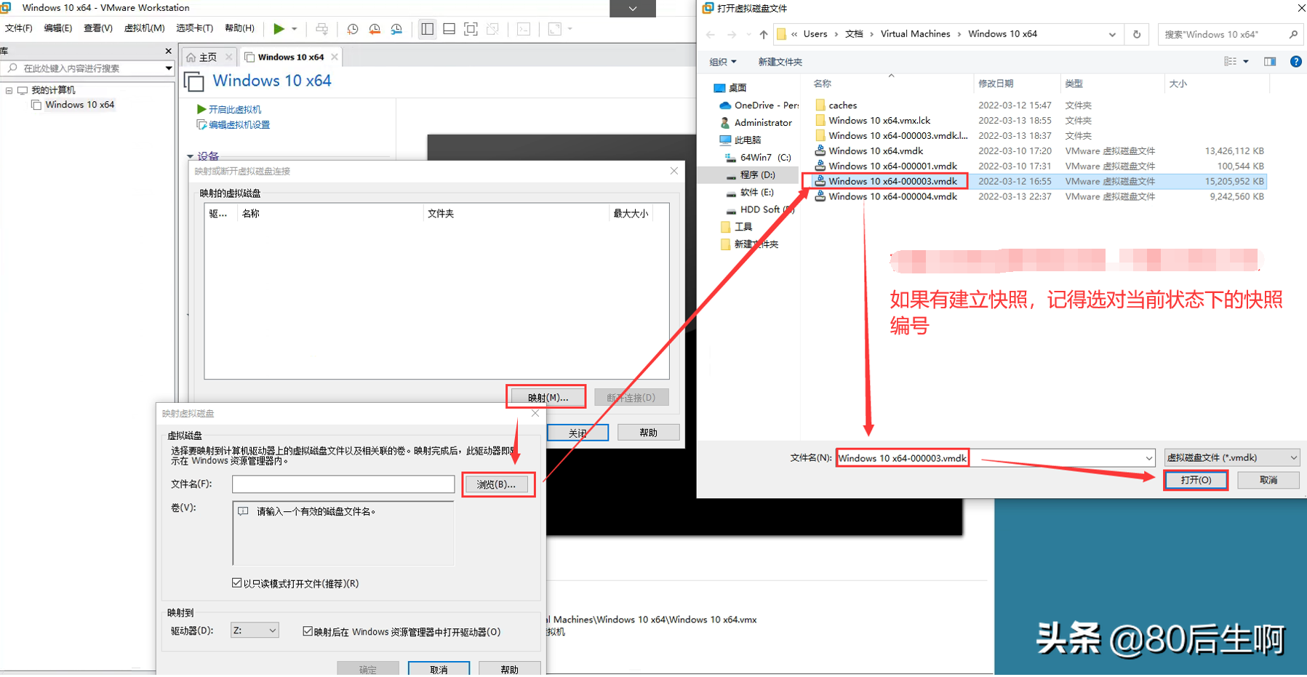Open the 编辑(E) menu in VMware
Viewport: 1307px width, 677px height.
tap(58, 28)
